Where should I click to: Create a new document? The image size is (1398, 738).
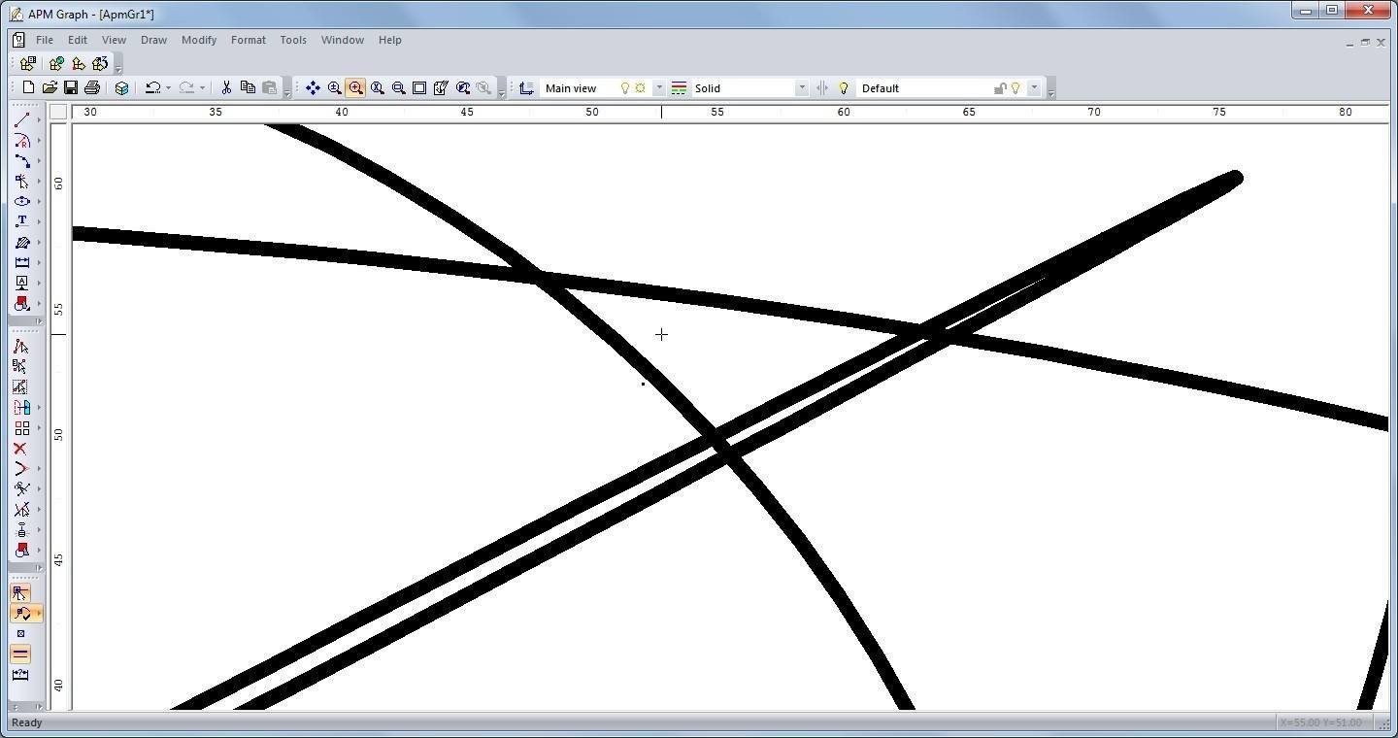29,87
